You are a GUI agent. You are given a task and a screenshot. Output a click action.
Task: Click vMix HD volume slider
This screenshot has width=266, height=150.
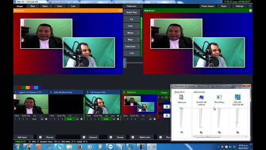[237, 122]
